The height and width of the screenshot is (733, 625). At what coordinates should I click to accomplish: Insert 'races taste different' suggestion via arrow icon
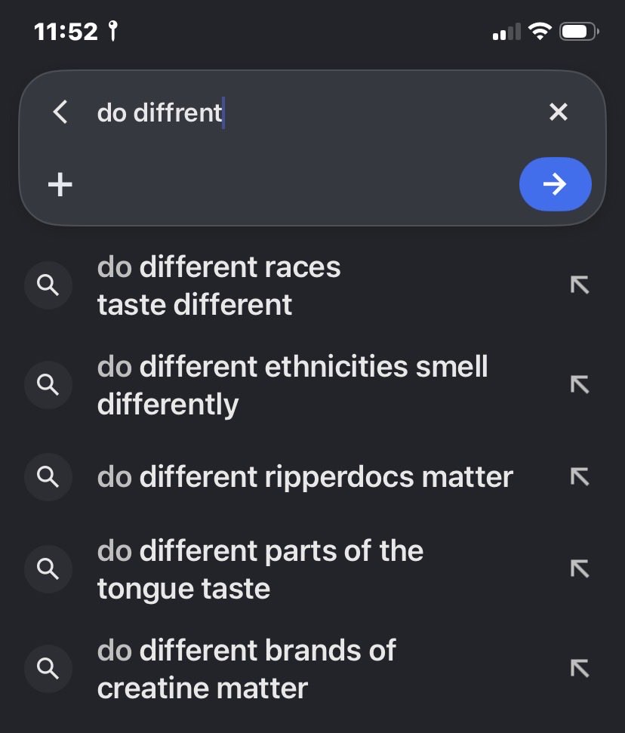580,285
